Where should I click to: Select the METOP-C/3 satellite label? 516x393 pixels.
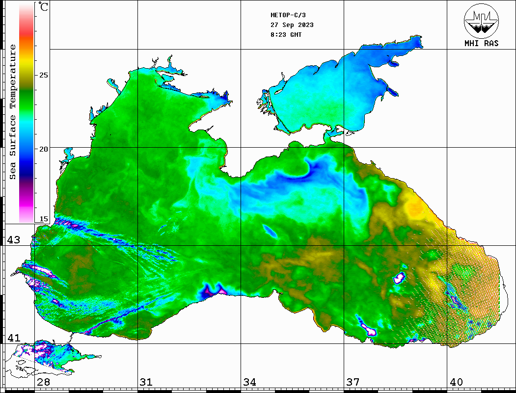click(x=288, y=15)
